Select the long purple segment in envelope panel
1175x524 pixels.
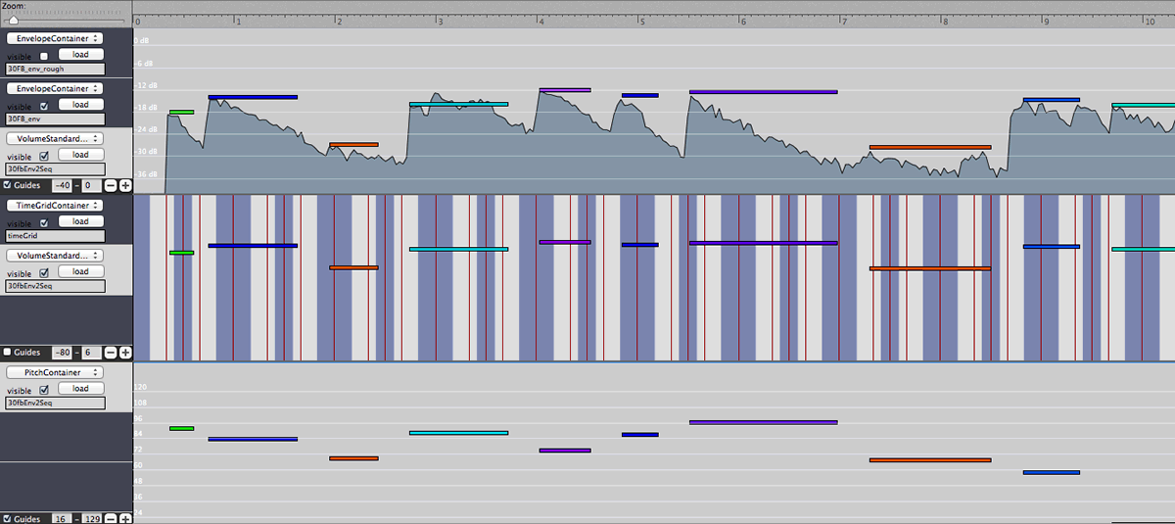tap(764, 92)
